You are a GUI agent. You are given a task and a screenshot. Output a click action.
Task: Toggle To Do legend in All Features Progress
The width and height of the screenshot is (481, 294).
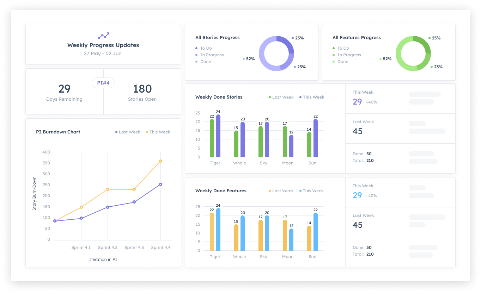[341, 48]
